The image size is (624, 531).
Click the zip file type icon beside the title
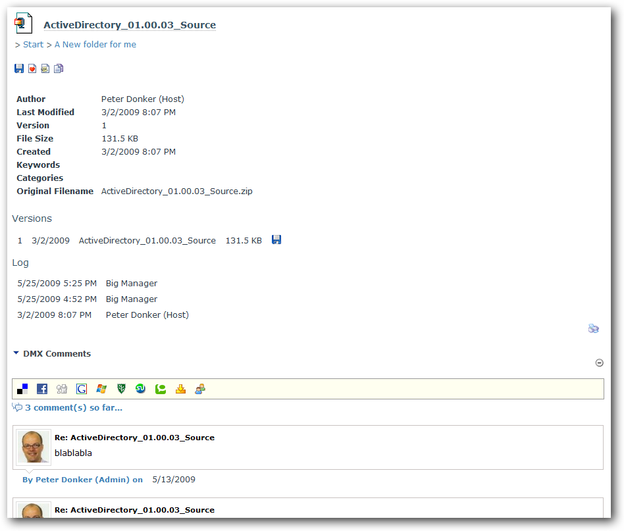(x=23, y=23)
